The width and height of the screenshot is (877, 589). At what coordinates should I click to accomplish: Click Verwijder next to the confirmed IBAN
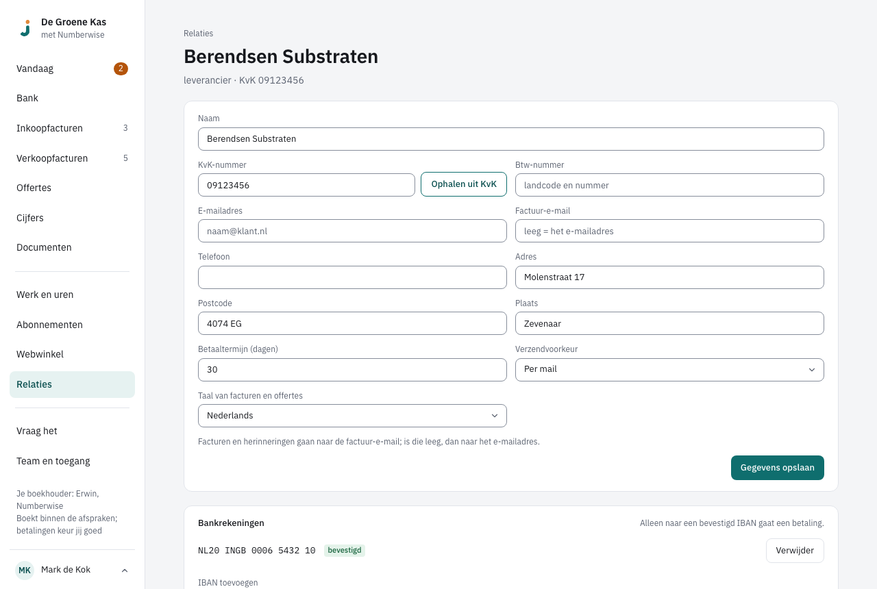point(795,551)
